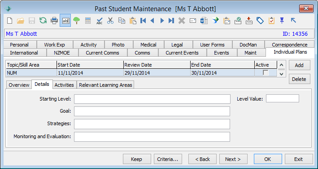Click the blue tag icon
The width and height of the screenshot is (318, 169).
point(260,21)
